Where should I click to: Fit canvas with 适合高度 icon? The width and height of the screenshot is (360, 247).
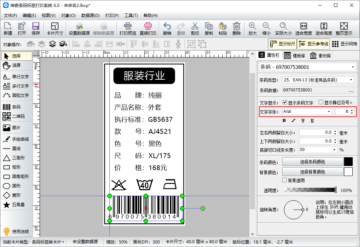[324, 29]
